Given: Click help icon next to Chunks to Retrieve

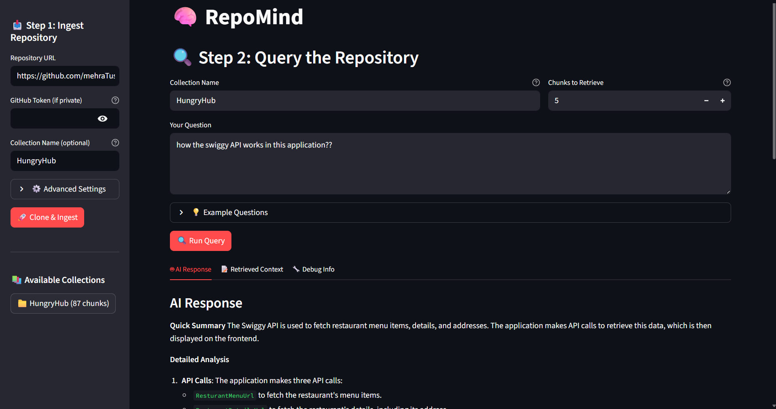Looking at the screenshot, I should pyautogui.click(x=727, y=82).
